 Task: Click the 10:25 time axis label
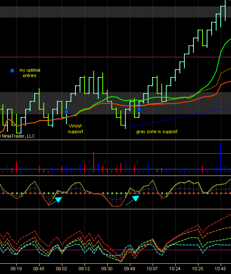pyautogui.click(x=198, y=269)
